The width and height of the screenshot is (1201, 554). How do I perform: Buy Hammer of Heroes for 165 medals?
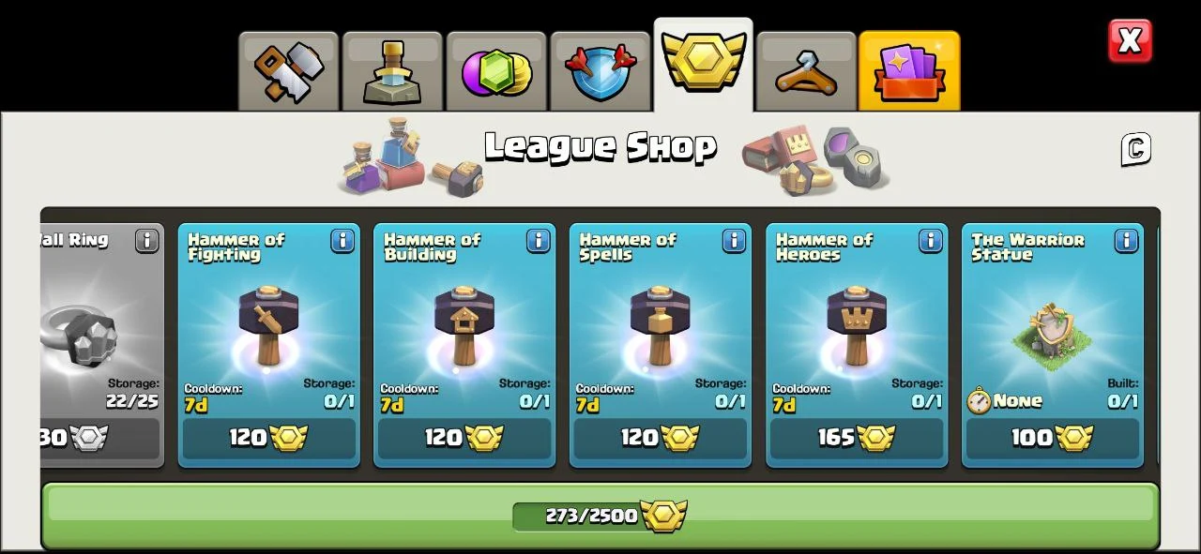857,438
